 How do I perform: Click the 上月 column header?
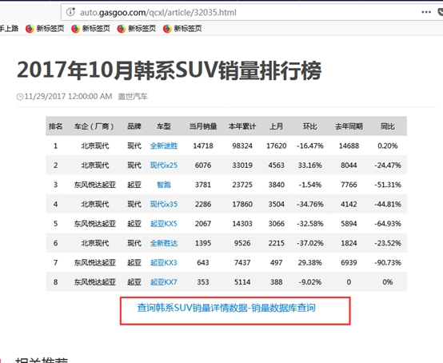pos(277,126)
